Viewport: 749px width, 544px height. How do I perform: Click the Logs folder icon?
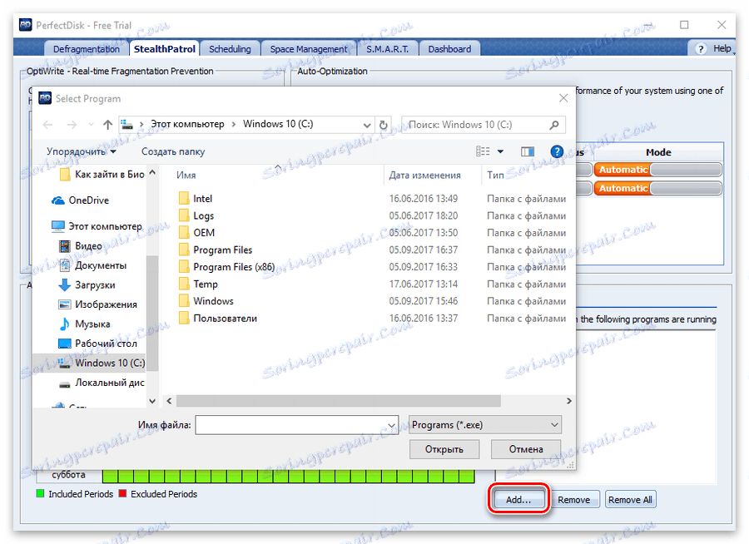coord(184,215)
